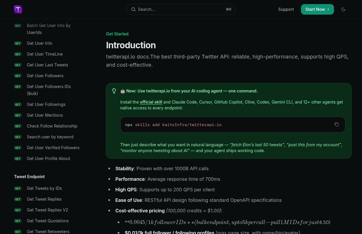Image resolution: width=362 pixels, height=234 pixels.
Task: Click the GET badge beside Get Tweets by IDs
Action: click(x=18, y=188)
